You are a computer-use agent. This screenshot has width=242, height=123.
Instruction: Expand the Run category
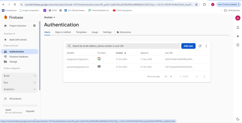point(20,83)
